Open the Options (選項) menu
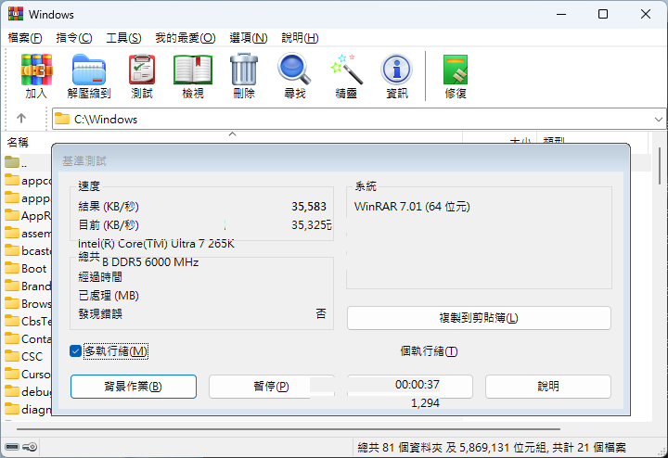This screenshot has height=458, width=668. (249, 38)
